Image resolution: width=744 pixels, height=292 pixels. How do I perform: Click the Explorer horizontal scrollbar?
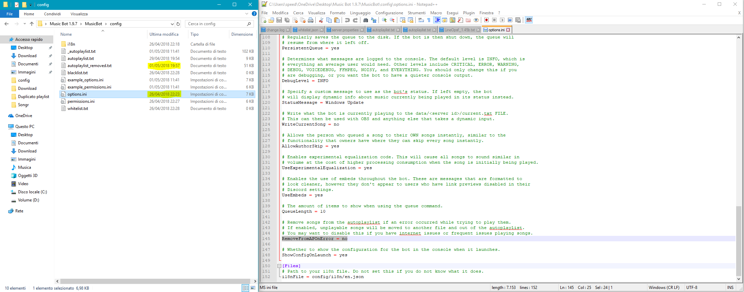[x=155, y=281]
